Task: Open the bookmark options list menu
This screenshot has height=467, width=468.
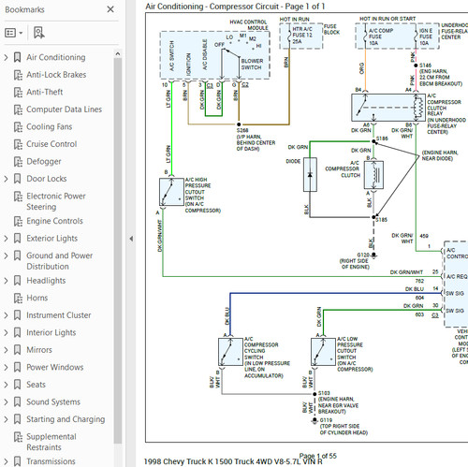Action: click(x=14, y=33)
